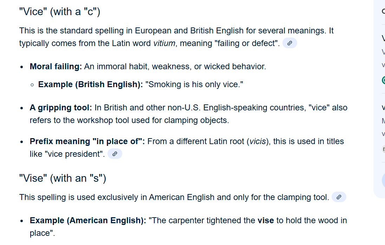Click the green favicon in the first sidebar source
385x245 pixels.
click(384, 80)
